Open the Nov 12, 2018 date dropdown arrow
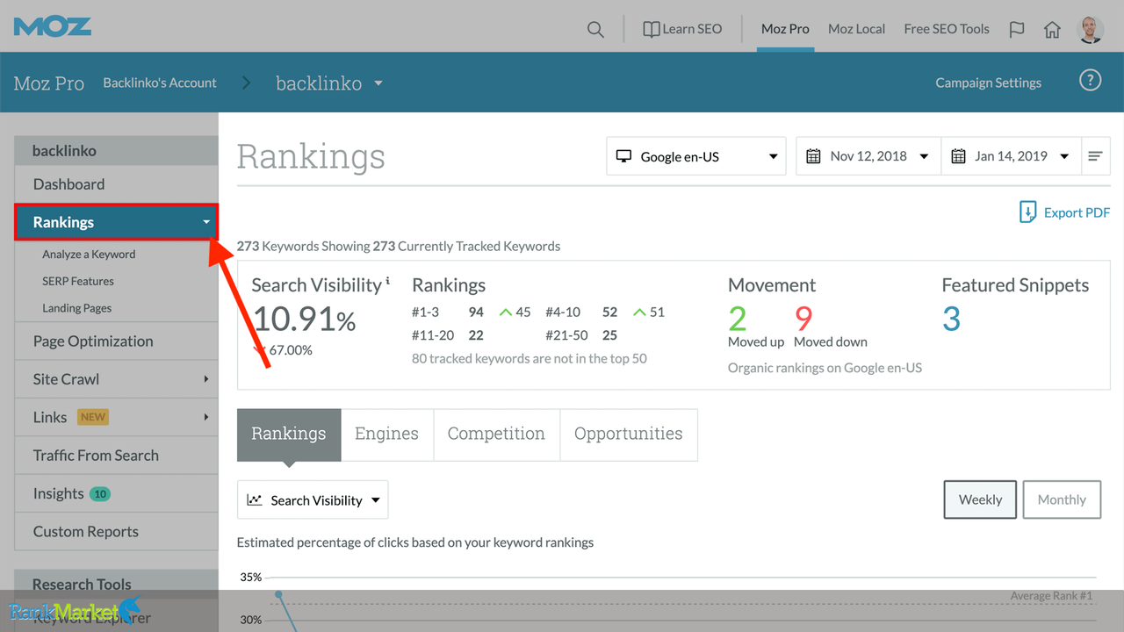This screenshot has width=1124, height=632. (924, 157)
